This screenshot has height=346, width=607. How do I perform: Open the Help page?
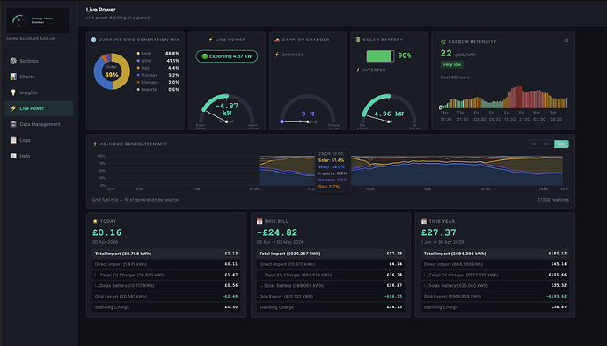coord(39,156)
